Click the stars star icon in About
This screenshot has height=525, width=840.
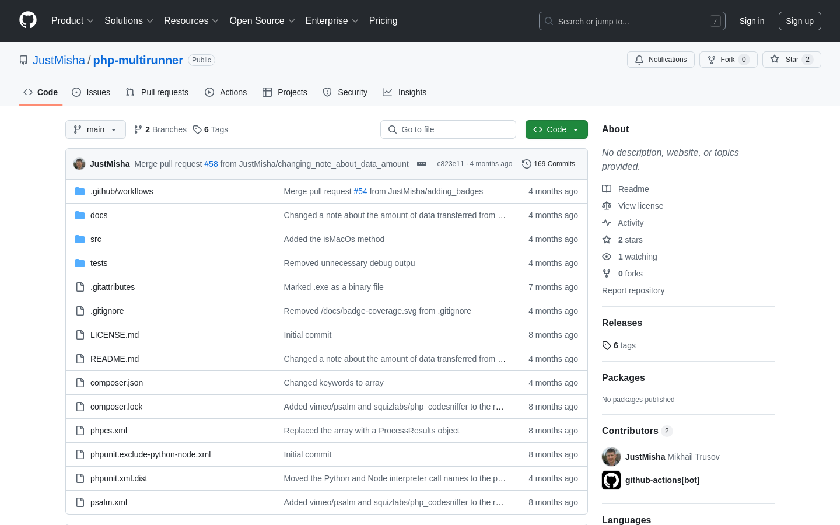coord(607,240)
